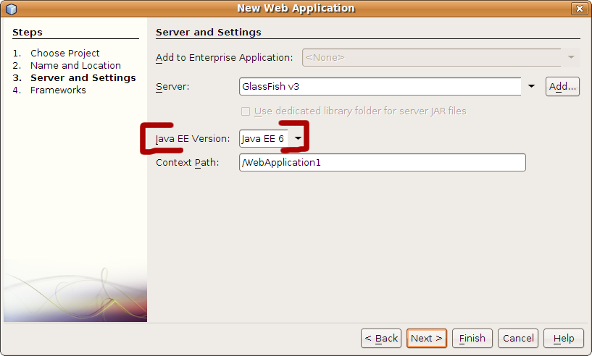Open Help for this wizard
592x356 pixels.
point(564,339)
